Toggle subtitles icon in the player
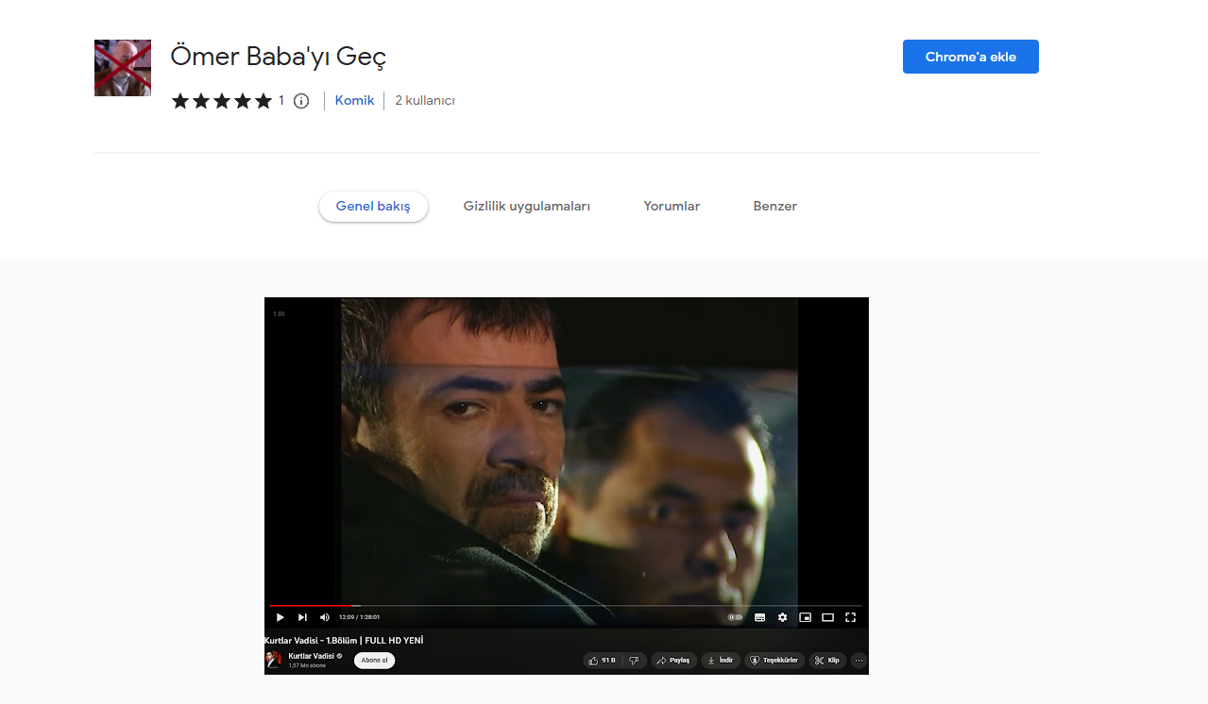The width and height of the screenshot is (1208, 704). [x=759, y=617]
